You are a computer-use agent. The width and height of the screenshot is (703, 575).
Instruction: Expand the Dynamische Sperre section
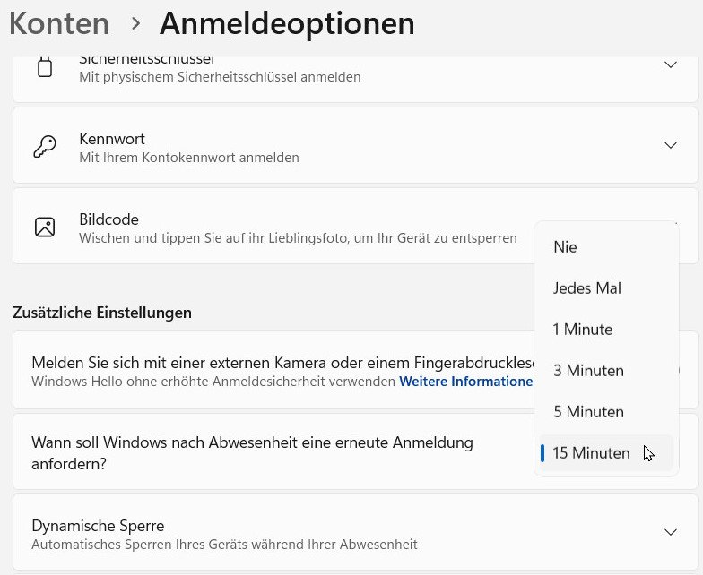pyautogui.click(x=670, y=532)
